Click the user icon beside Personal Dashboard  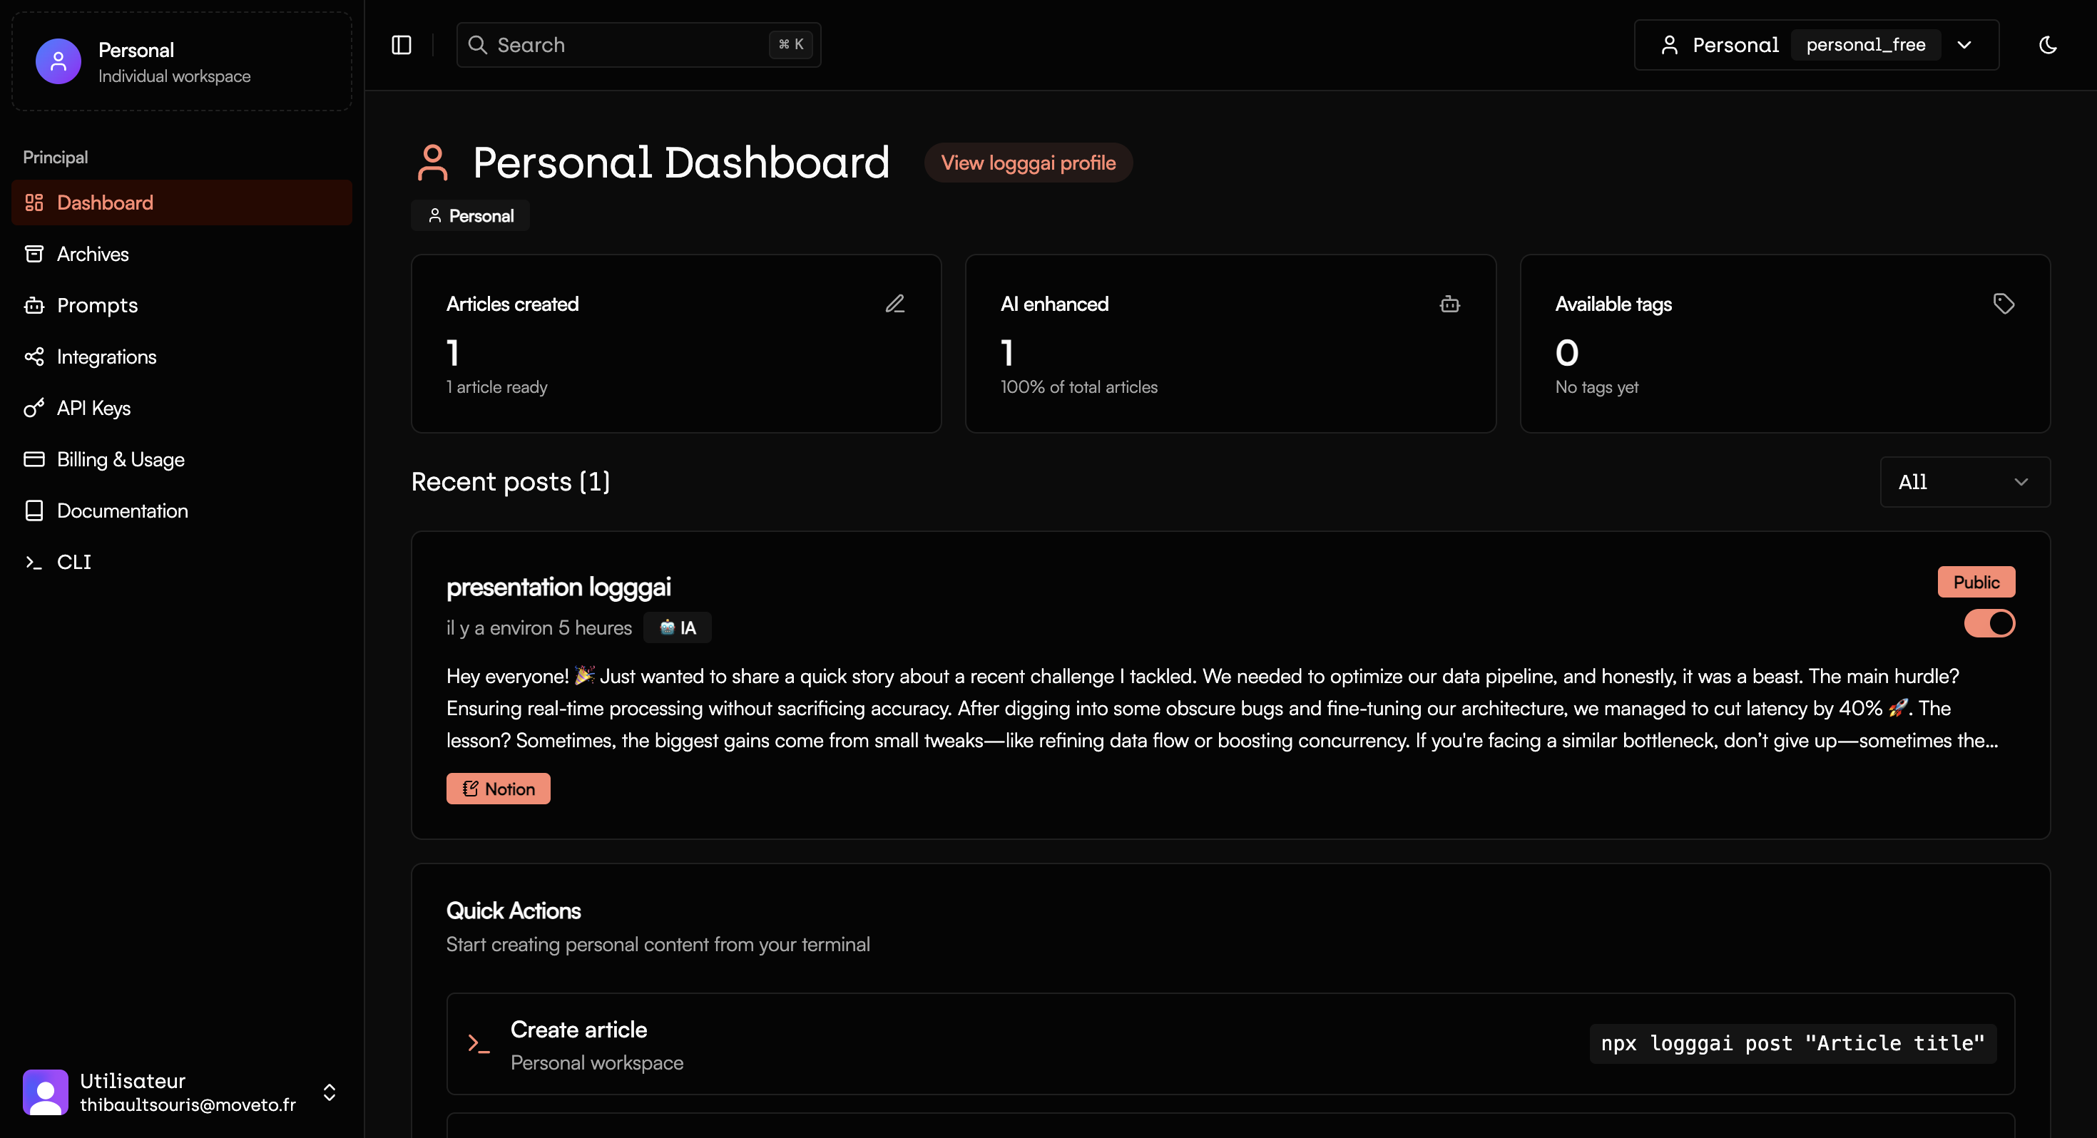(x=432, y=163)
